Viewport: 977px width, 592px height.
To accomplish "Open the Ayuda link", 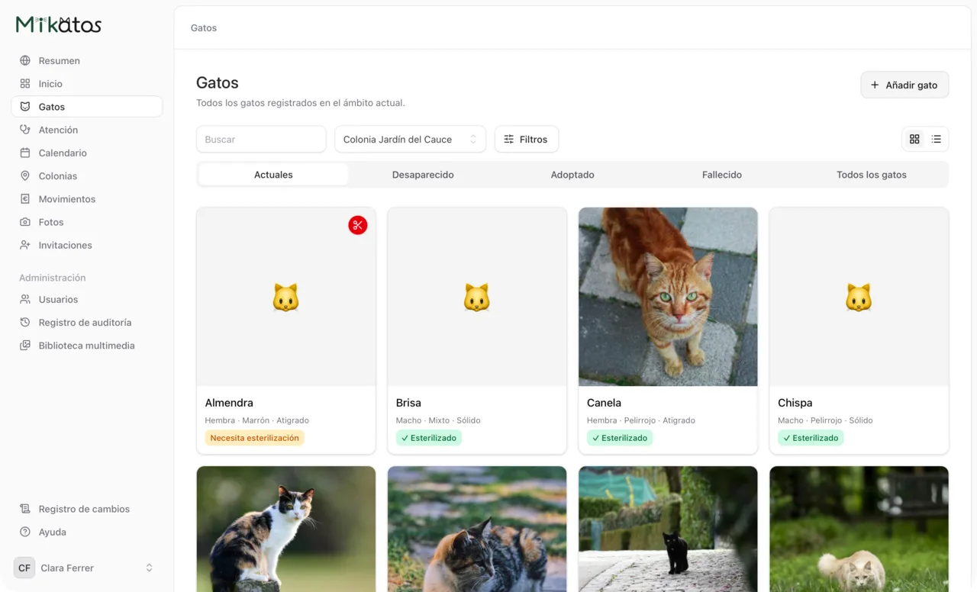I will (87, 532).
